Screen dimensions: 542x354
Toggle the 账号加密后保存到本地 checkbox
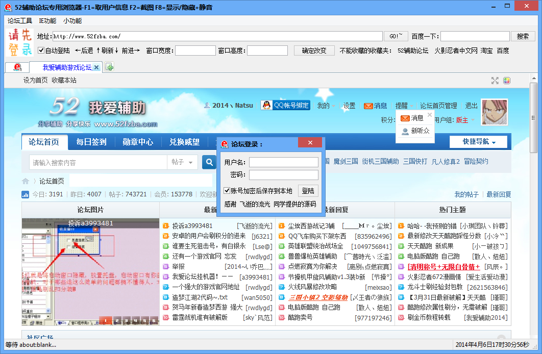(x=227, y=191)
